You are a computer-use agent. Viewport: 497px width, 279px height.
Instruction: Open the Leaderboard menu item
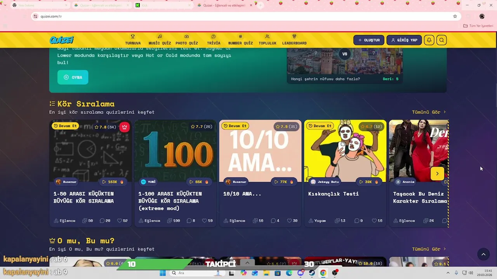[294, 40]
